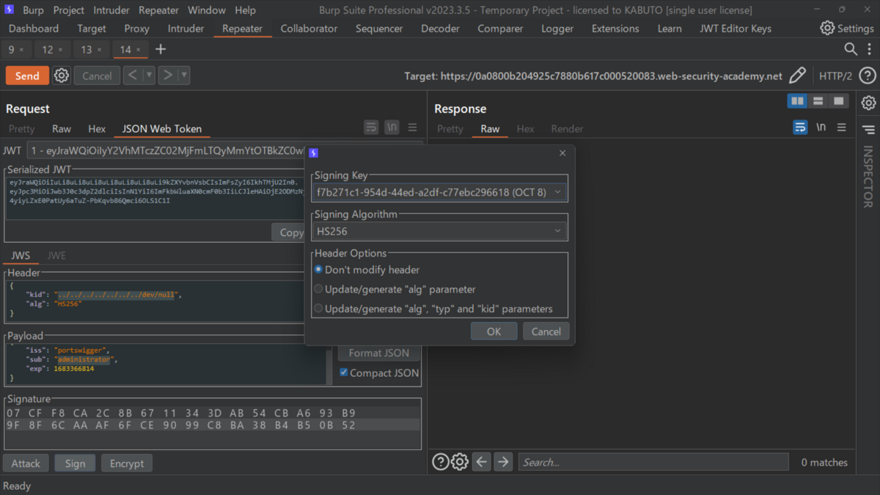Jump to previous search match arrow

point(481,462)
